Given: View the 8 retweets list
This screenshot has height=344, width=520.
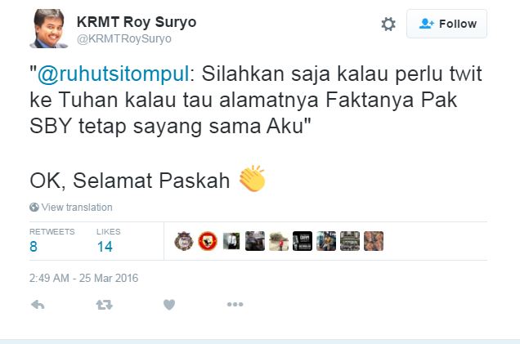Looking at the screenshot, I should click(x=52, y=241).
